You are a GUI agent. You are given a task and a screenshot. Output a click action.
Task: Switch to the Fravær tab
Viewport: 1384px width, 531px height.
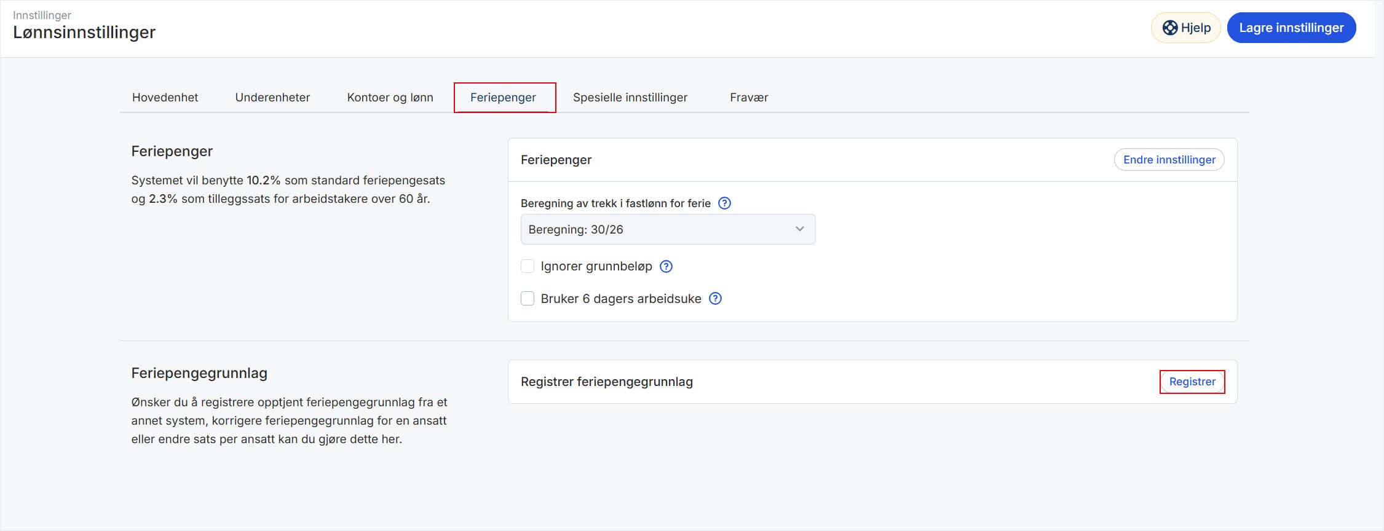[x=748, y=97]
